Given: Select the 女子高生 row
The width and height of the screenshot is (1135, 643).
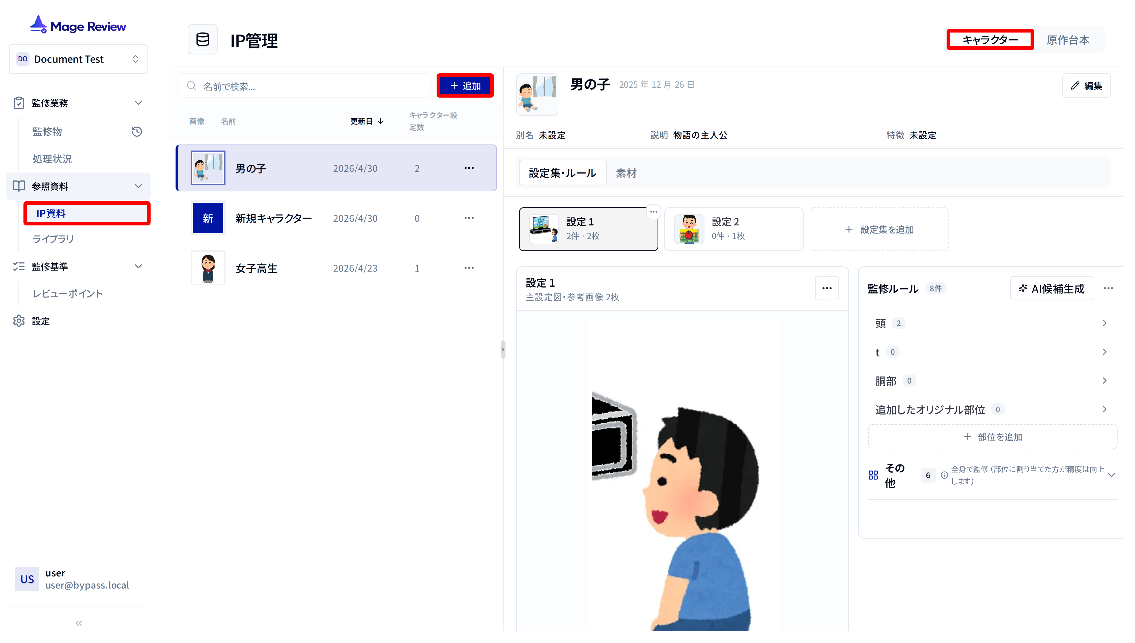Looking at the screenshot, I should click(x=336, y=268).
